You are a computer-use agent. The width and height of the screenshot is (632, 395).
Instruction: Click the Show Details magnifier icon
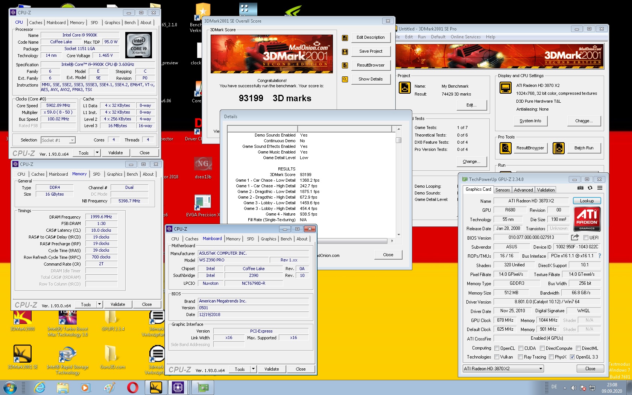coord(345,79)
